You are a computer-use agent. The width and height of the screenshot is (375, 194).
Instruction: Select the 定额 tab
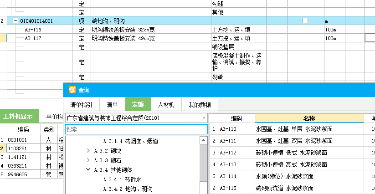click(x=138, y=104)
